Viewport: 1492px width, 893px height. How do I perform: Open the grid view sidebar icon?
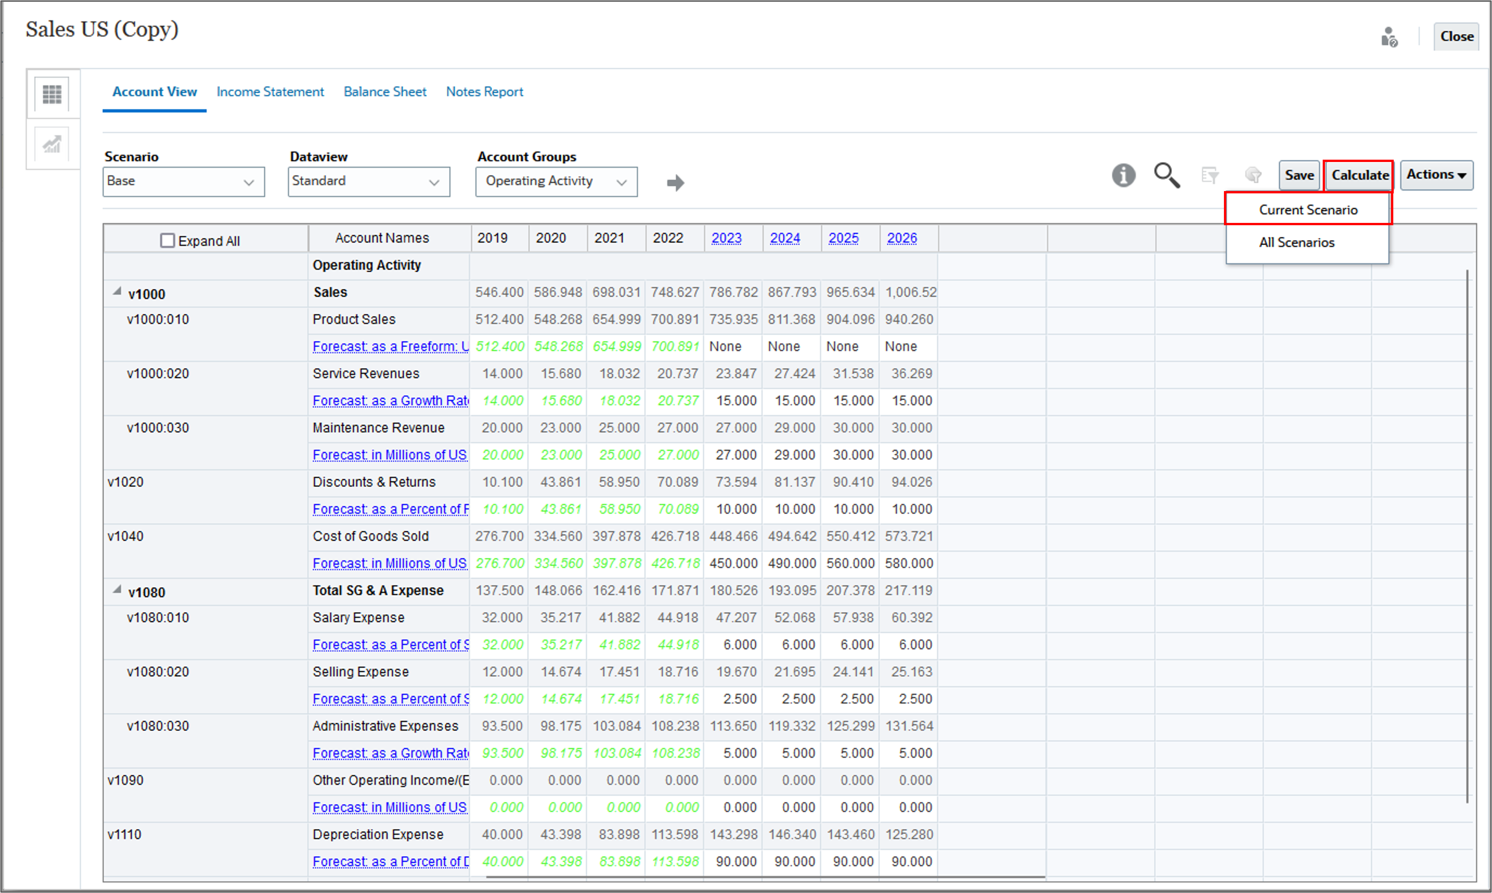(52, 94)
